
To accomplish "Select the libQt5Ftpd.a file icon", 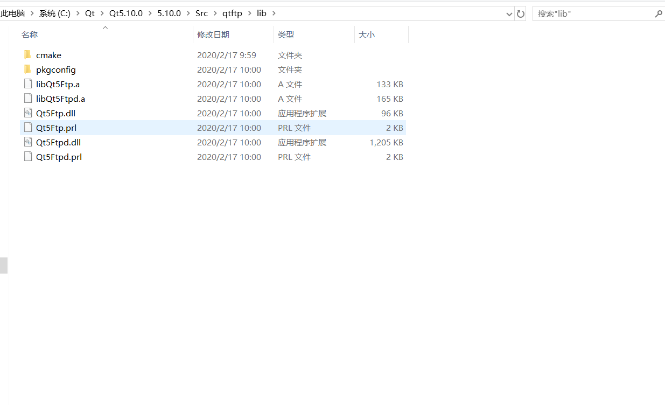I will [x=28, y=98].
